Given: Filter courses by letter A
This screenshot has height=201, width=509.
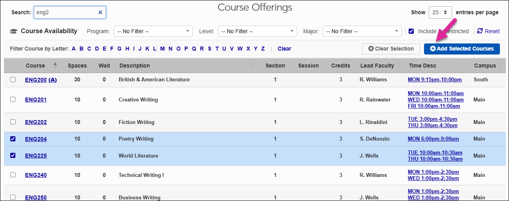Looking at the screenshot, I should [x=74, y=49].
